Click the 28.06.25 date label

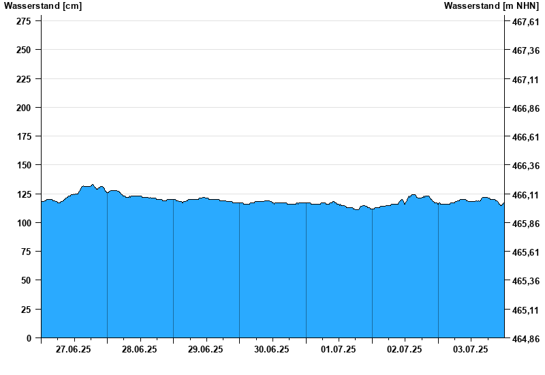pos(140,349)
